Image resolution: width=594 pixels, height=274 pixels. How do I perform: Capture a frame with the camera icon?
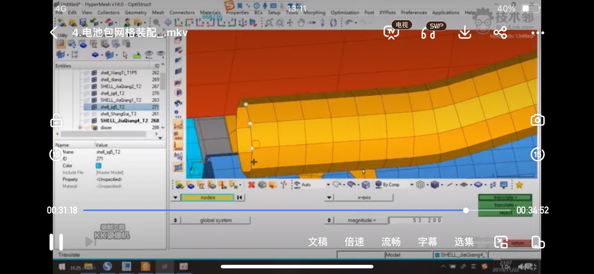coord(537,120)
